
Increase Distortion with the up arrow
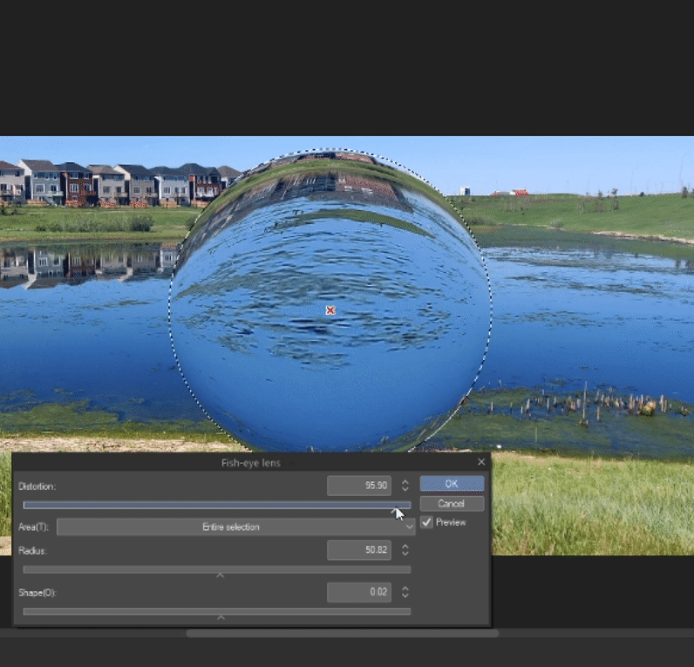[x=405, y=481]
